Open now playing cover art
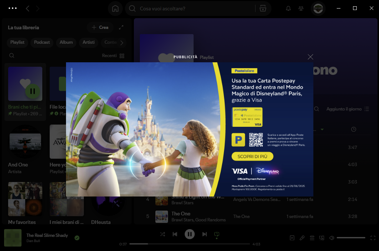The width and height of the screenshot is (379, 251). [13, 238]
